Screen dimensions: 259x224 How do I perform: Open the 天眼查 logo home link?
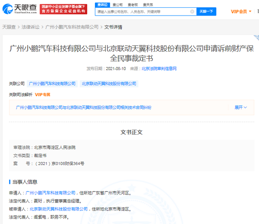click(x=19, y=9)
